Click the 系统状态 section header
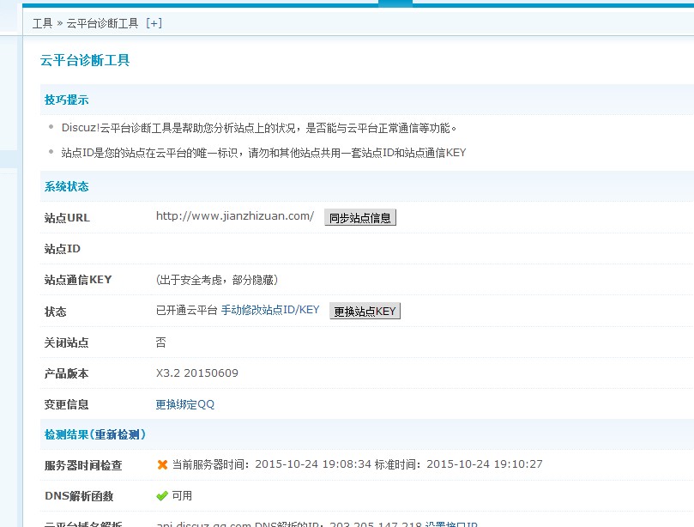The height and width of the screenshot is (527, 694). pyautogui.click(x=67, y=186)
